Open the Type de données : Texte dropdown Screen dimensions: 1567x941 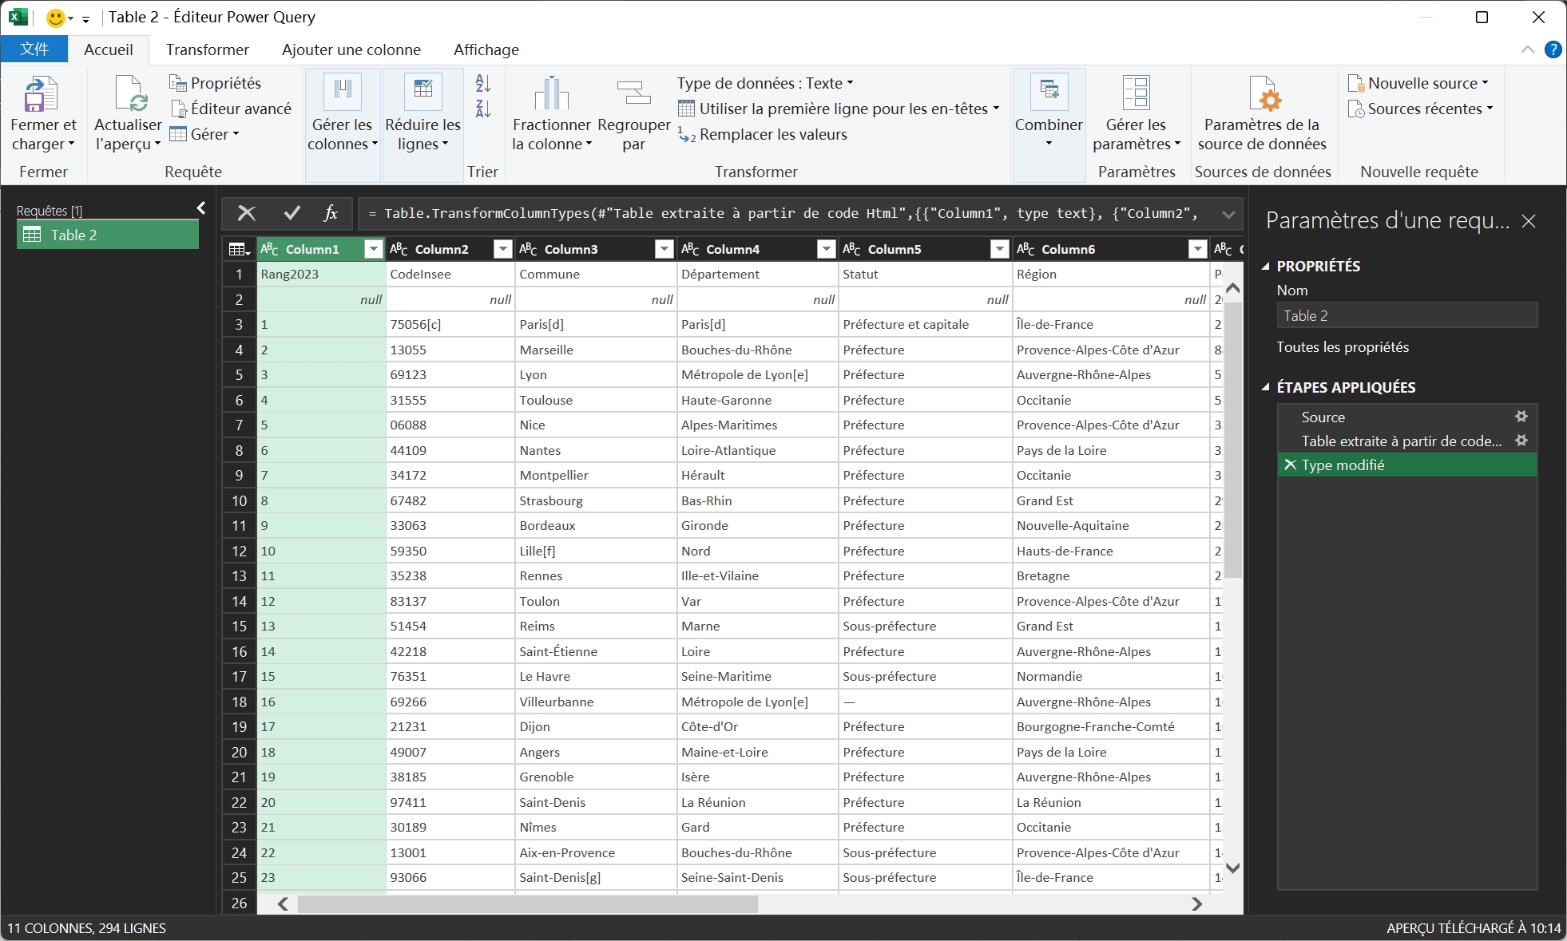(x=765, y=83)
